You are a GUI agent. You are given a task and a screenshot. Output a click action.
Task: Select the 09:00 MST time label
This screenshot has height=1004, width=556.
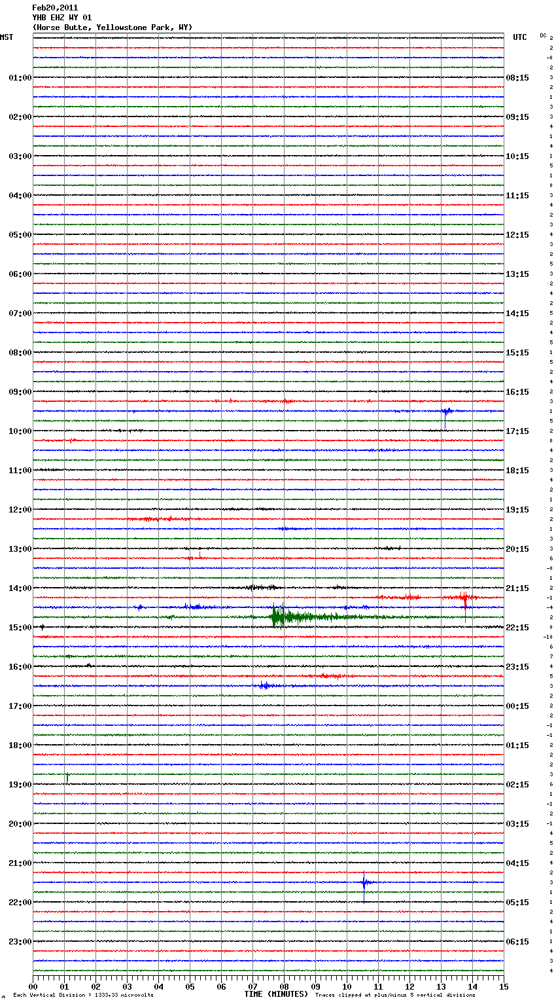point(20,392)
